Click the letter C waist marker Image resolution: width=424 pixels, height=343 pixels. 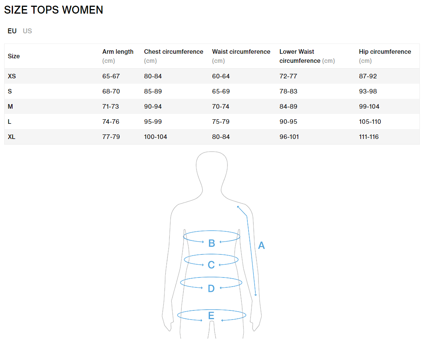click(211, 265)
